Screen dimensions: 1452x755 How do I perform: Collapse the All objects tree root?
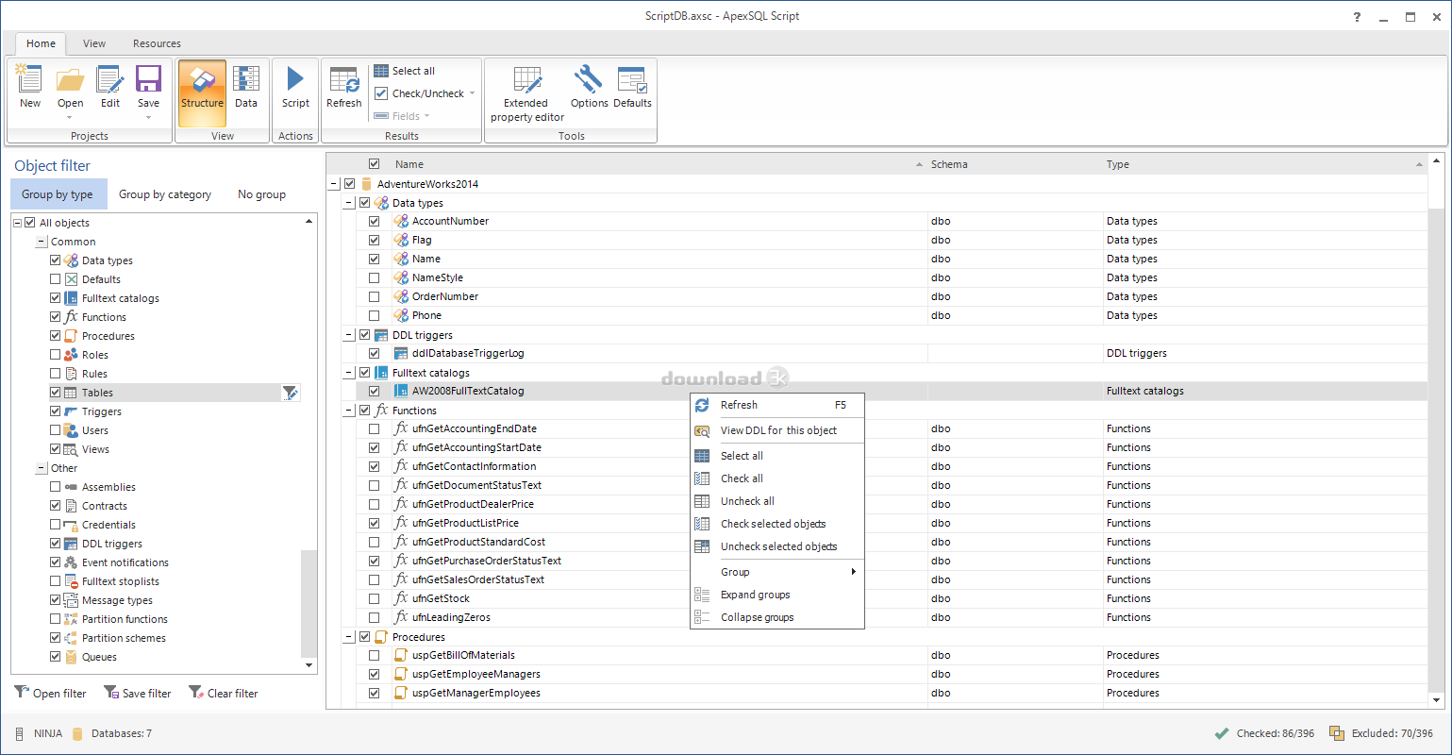coord(17,223)
